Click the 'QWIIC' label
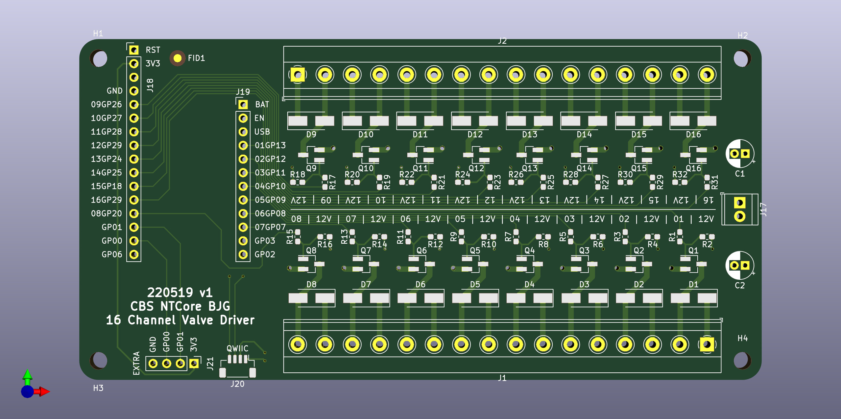This screenshot has width=841, height=419. [x=237, y=348]
